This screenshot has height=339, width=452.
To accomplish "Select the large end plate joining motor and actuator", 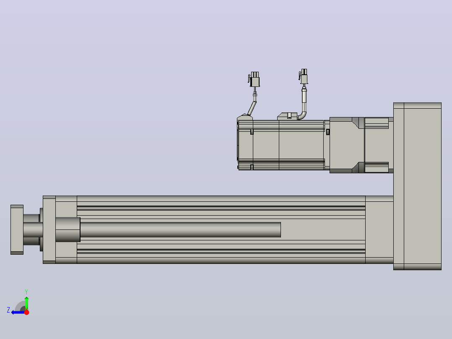I will [x=417, y=186].
